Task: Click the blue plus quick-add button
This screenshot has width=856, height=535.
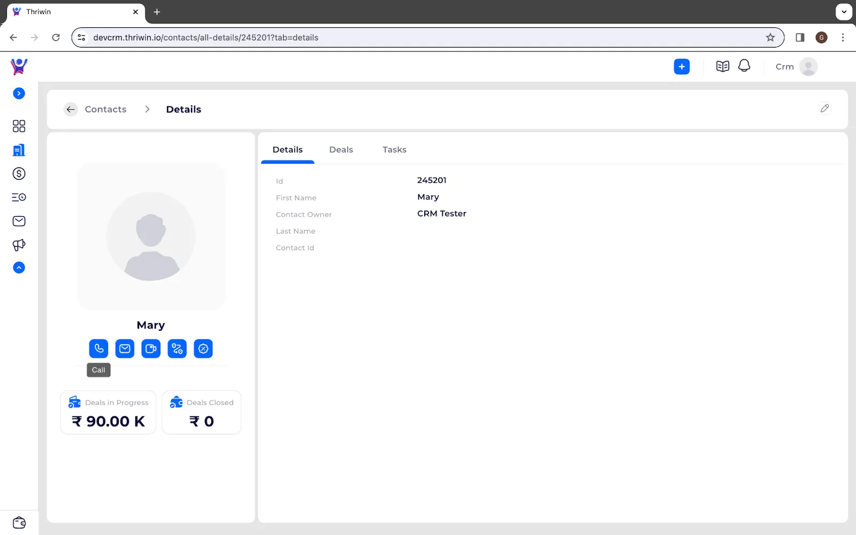Action: coord(682,66)
